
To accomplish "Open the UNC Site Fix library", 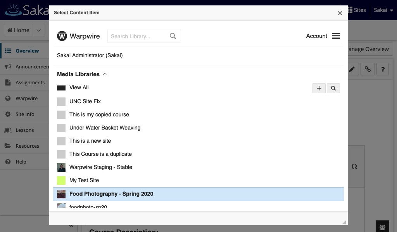I will [x=85, y=101].
